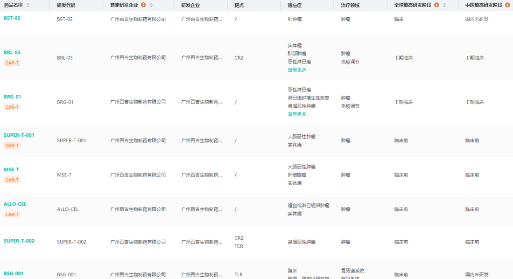
Task: Click CAR-T tag under SUPER-T-001
Action: pos(12,146)
